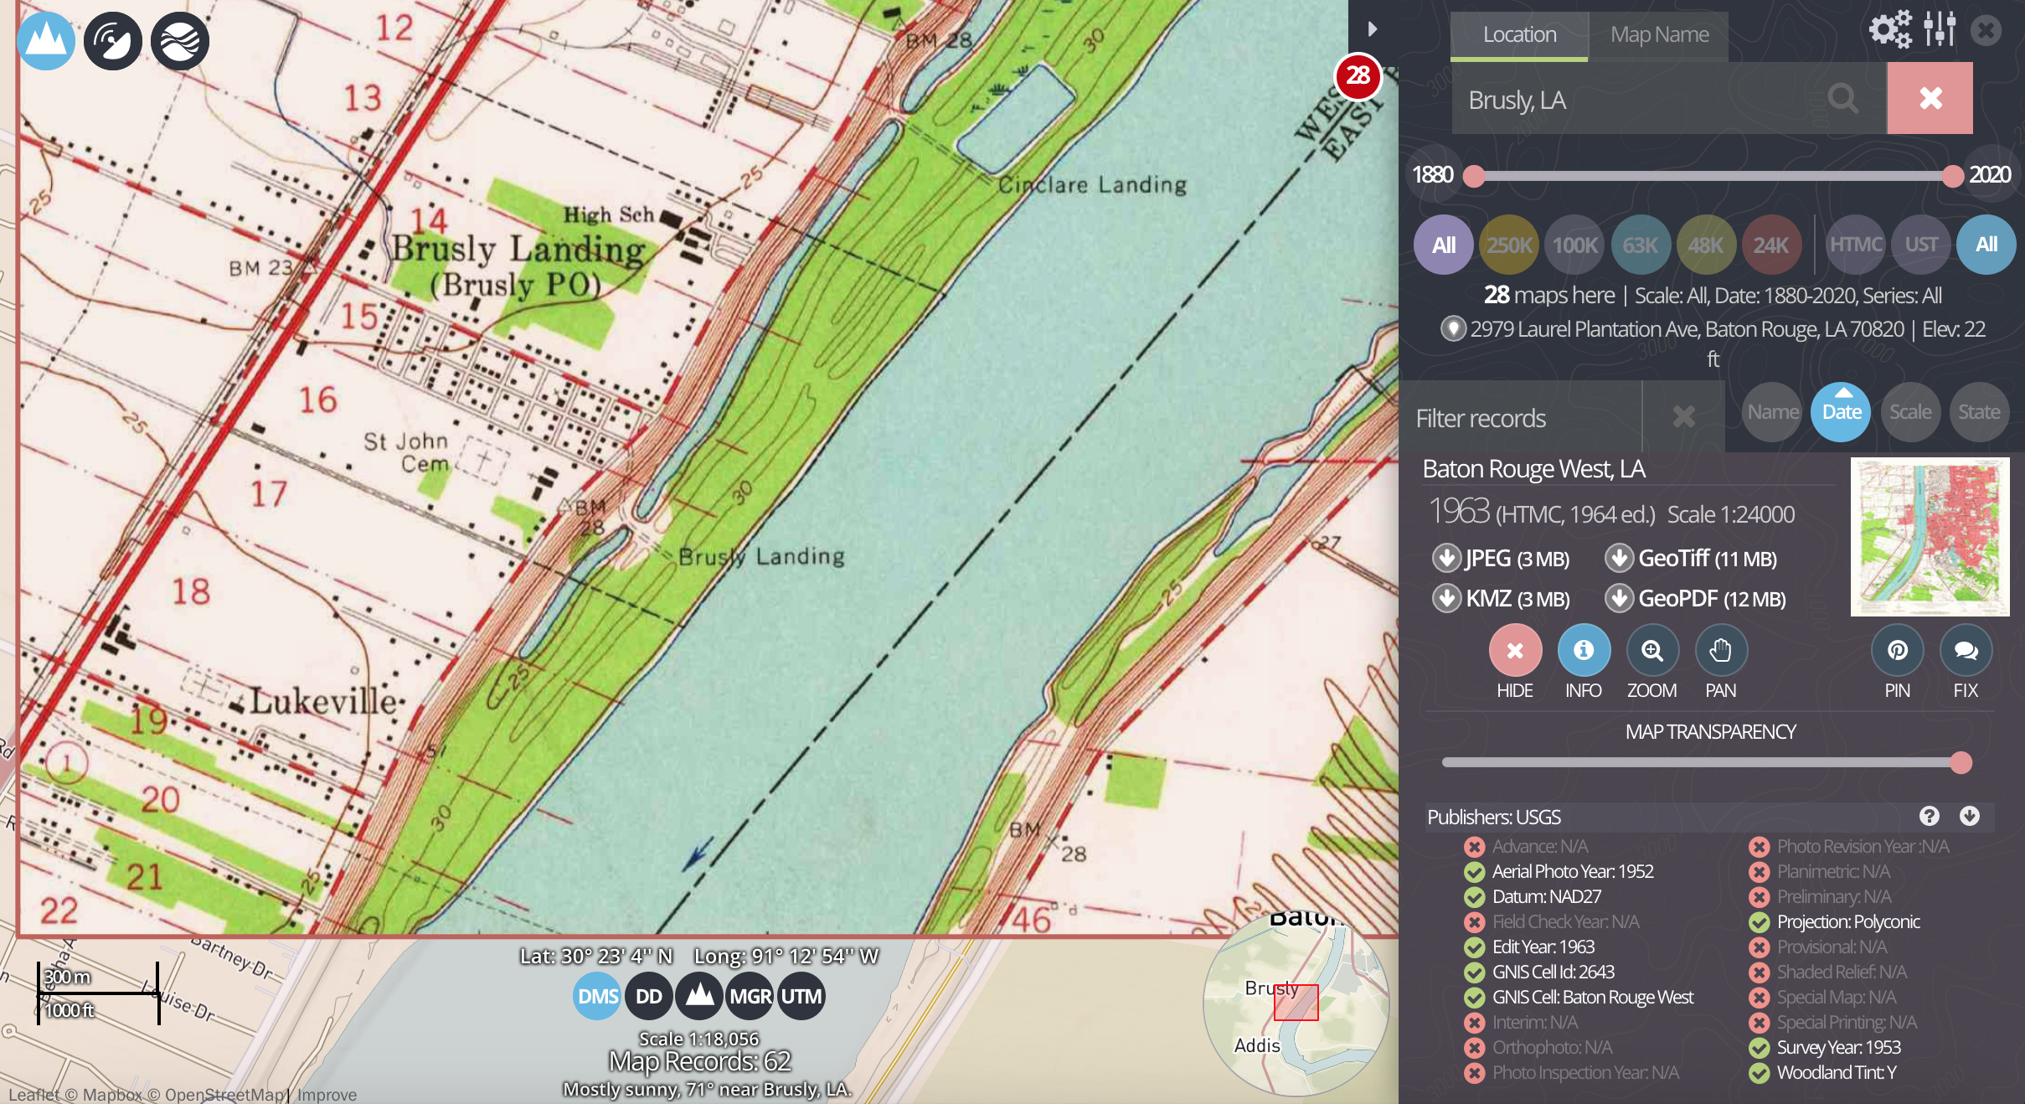2025x1104 pixels.
Task: Toggle the HTMC series filter
Action: 1855,245
